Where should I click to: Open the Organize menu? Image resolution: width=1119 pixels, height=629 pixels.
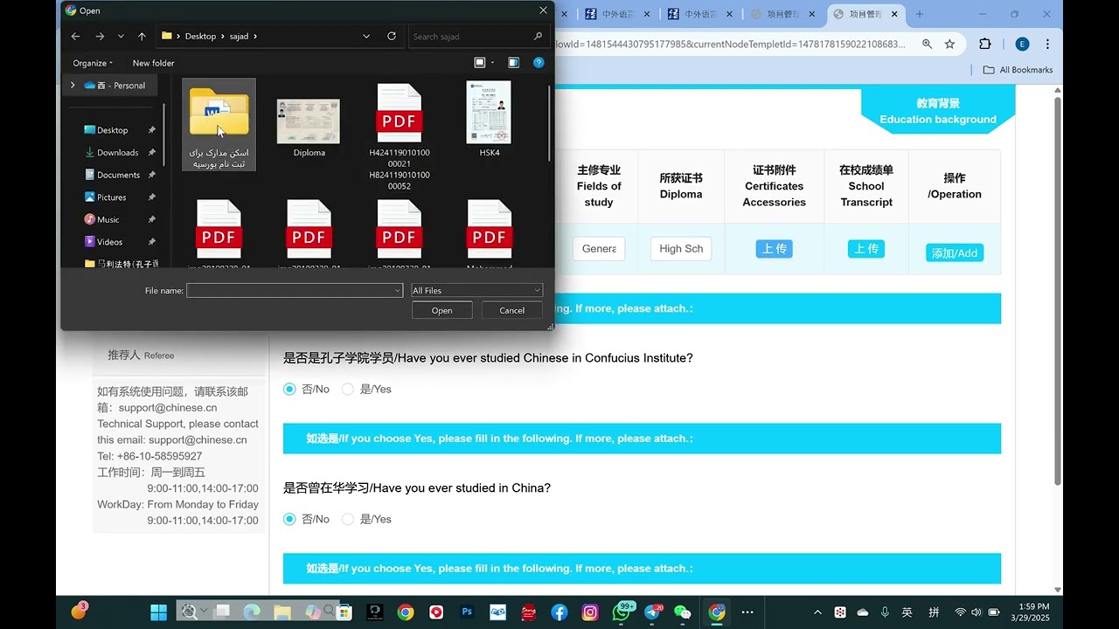[93, 63]
